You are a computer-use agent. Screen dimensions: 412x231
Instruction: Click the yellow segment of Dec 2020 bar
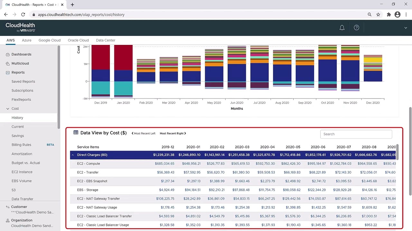[373, 59]
